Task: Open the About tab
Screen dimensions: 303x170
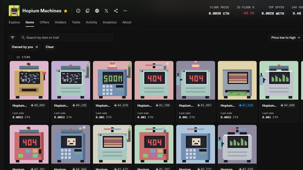Action: pyautogui.click(x=127, y=22)
